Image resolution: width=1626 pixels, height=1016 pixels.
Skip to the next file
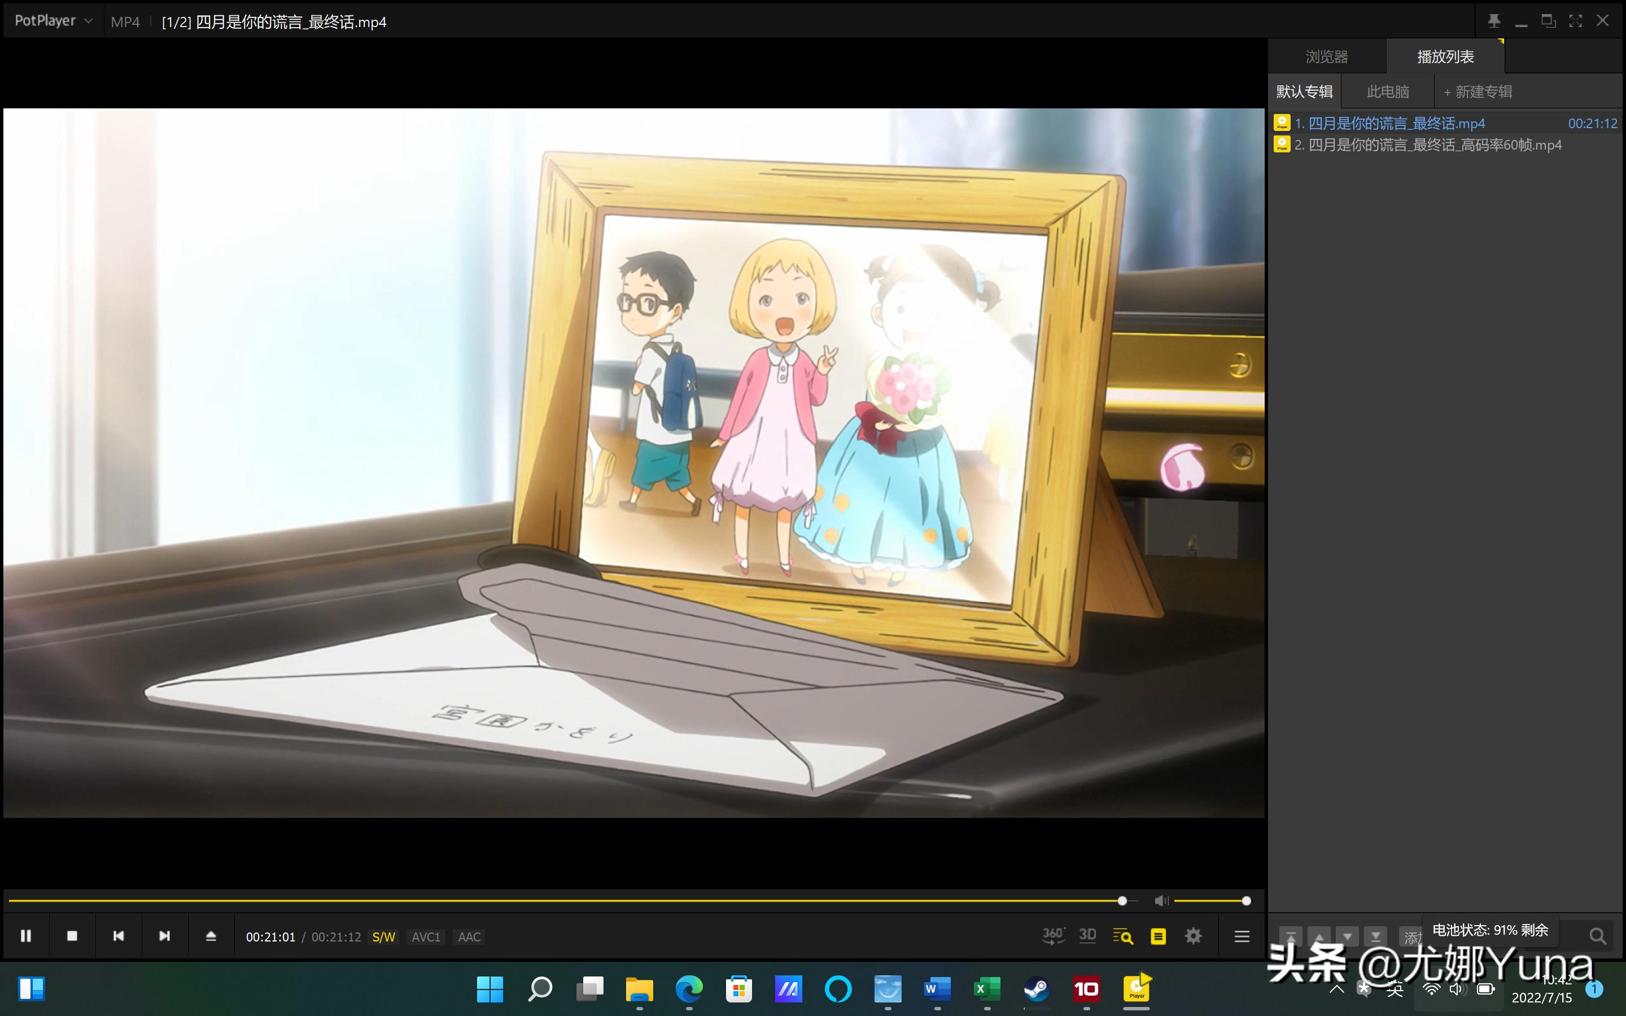coord(165,936)
